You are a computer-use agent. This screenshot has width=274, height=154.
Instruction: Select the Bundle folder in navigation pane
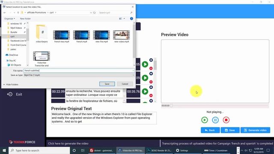tap(14, 32)
